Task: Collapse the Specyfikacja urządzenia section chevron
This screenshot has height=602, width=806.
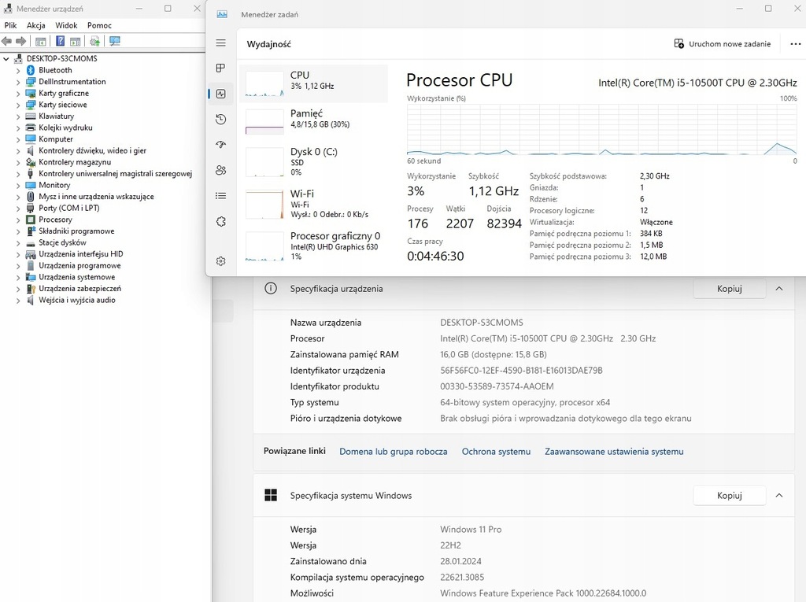Action: click(x=779, y=289)
